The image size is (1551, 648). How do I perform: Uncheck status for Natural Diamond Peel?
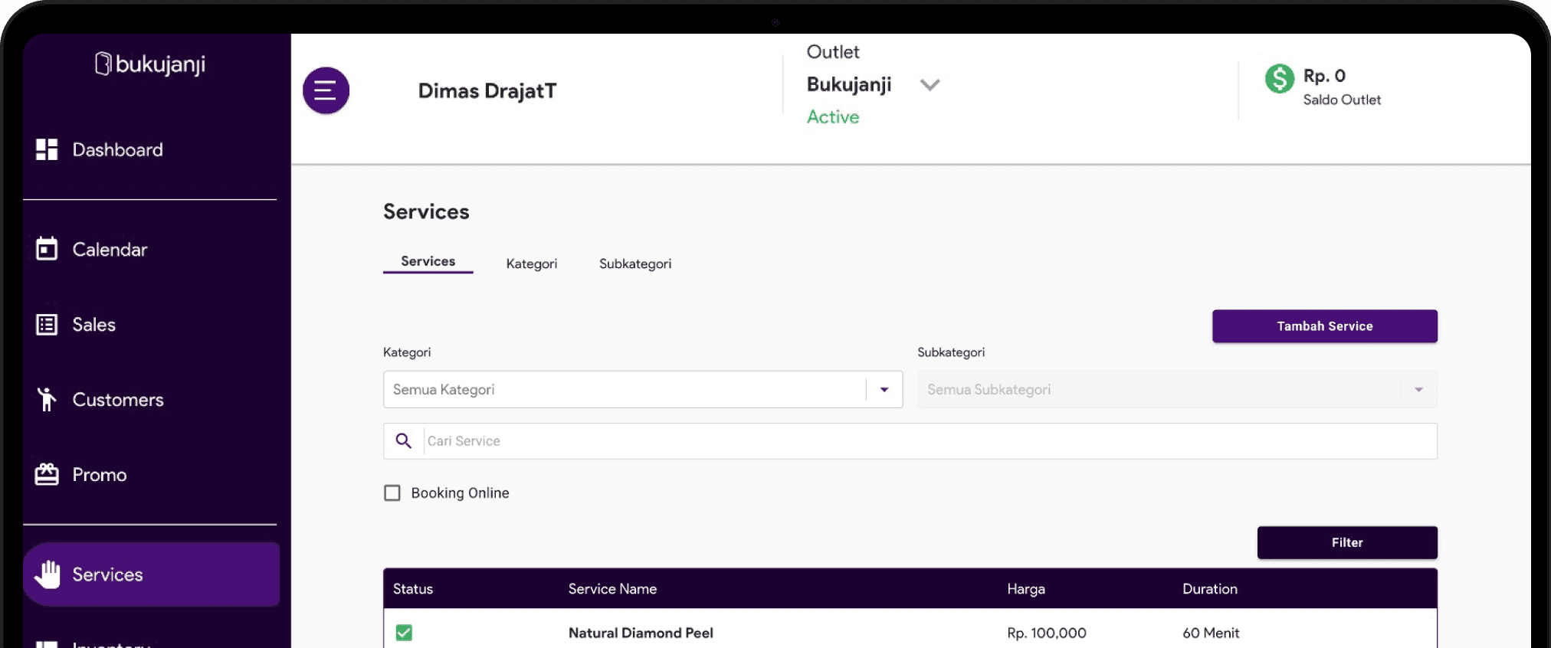[x=404, y=633]
